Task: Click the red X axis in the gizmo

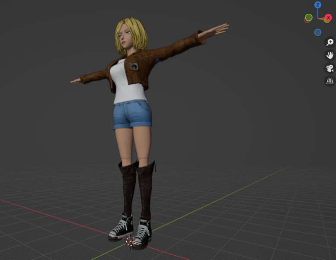Action: coord(328,18)
